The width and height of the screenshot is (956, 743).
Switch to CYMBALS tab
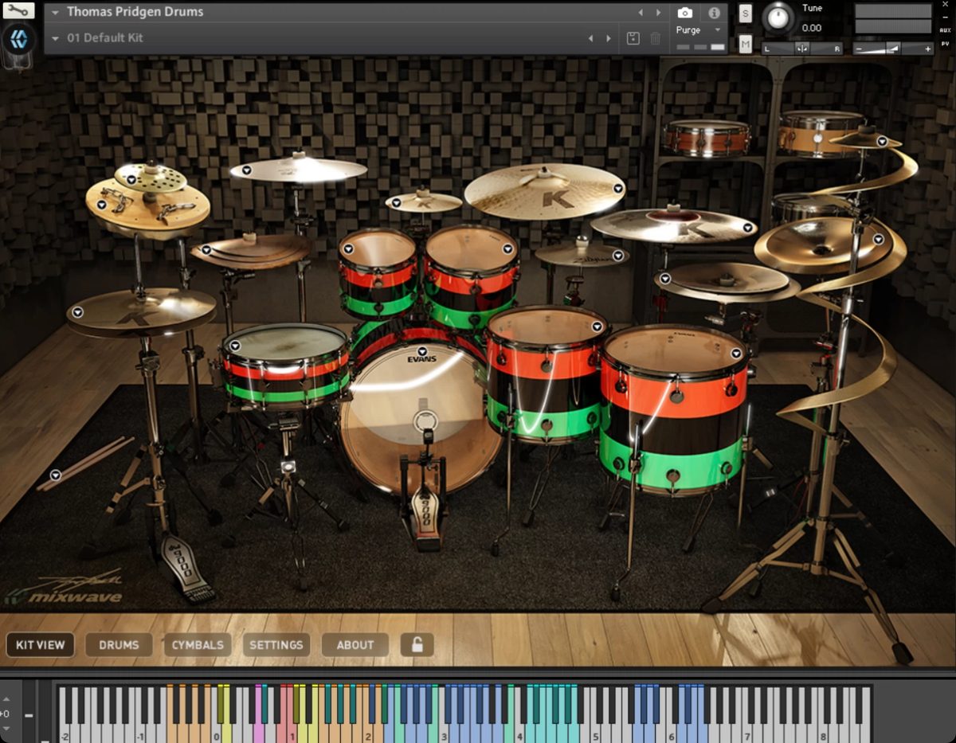click(x=198, y=645)
